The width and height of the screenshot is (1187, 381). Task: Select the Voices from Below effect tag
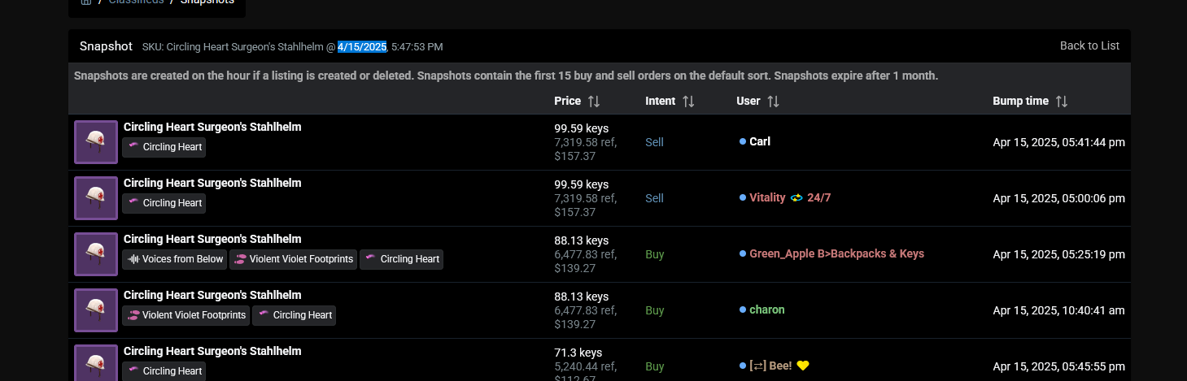point(174,259)
